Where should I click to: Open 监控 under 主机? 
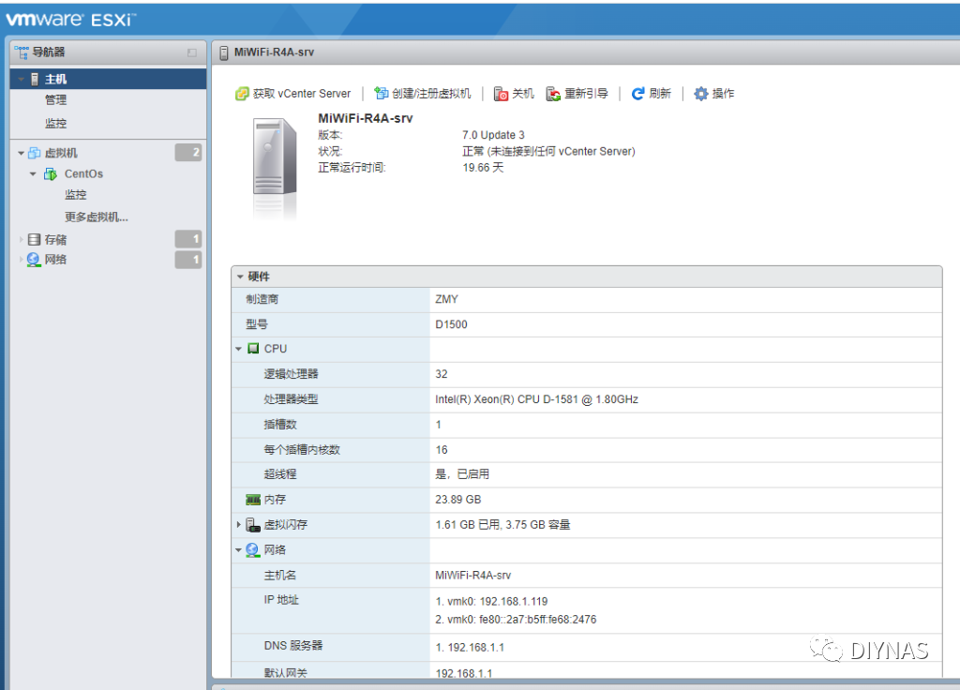[x=55, y=124]
